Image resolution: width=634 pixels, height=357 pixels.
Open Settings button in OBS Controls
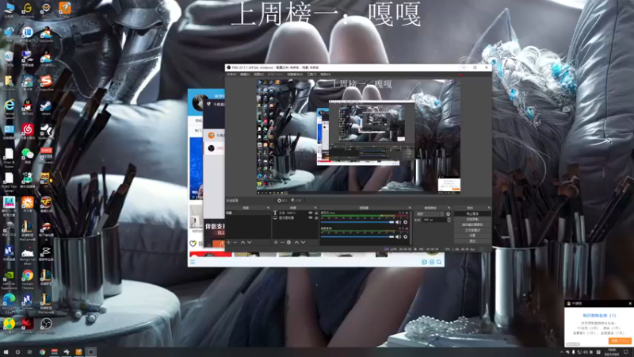pos(472,236)
